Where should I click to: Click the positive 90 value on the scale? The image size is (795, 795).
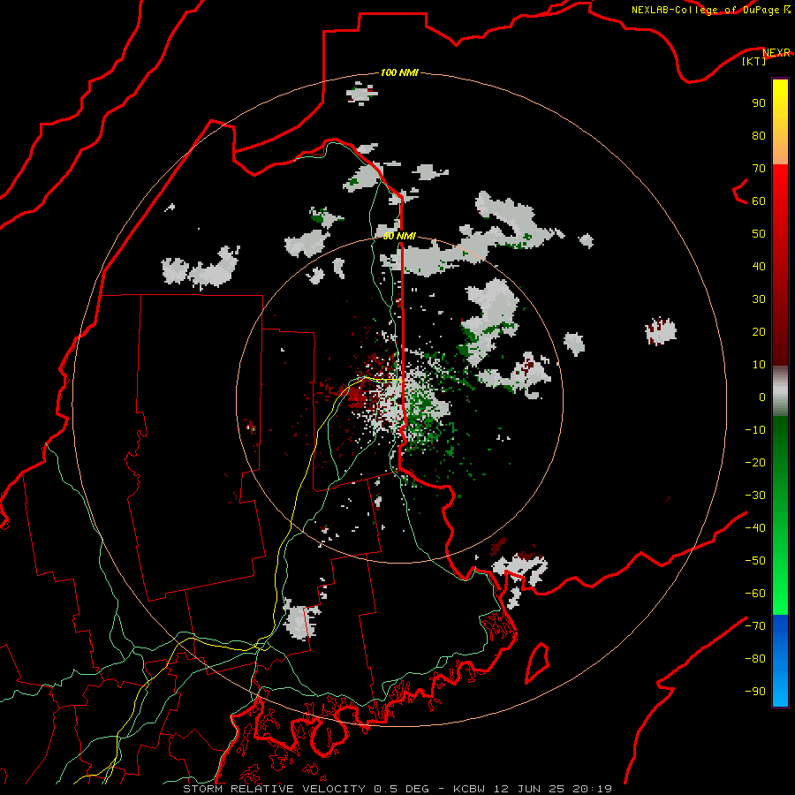point(759,103)
